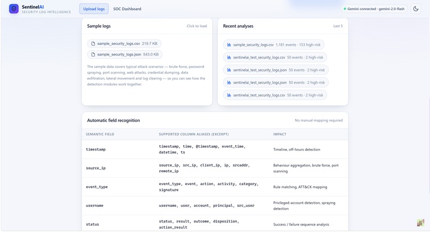Click the event_type aliases cell with signature

[x=209, y=187]
